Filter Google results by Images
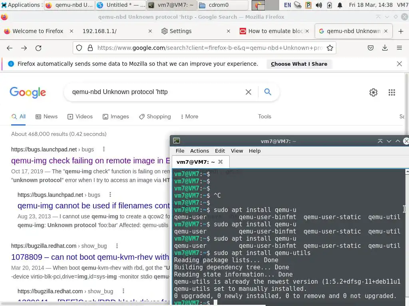 pyautogui.click(x=116, y=117)
